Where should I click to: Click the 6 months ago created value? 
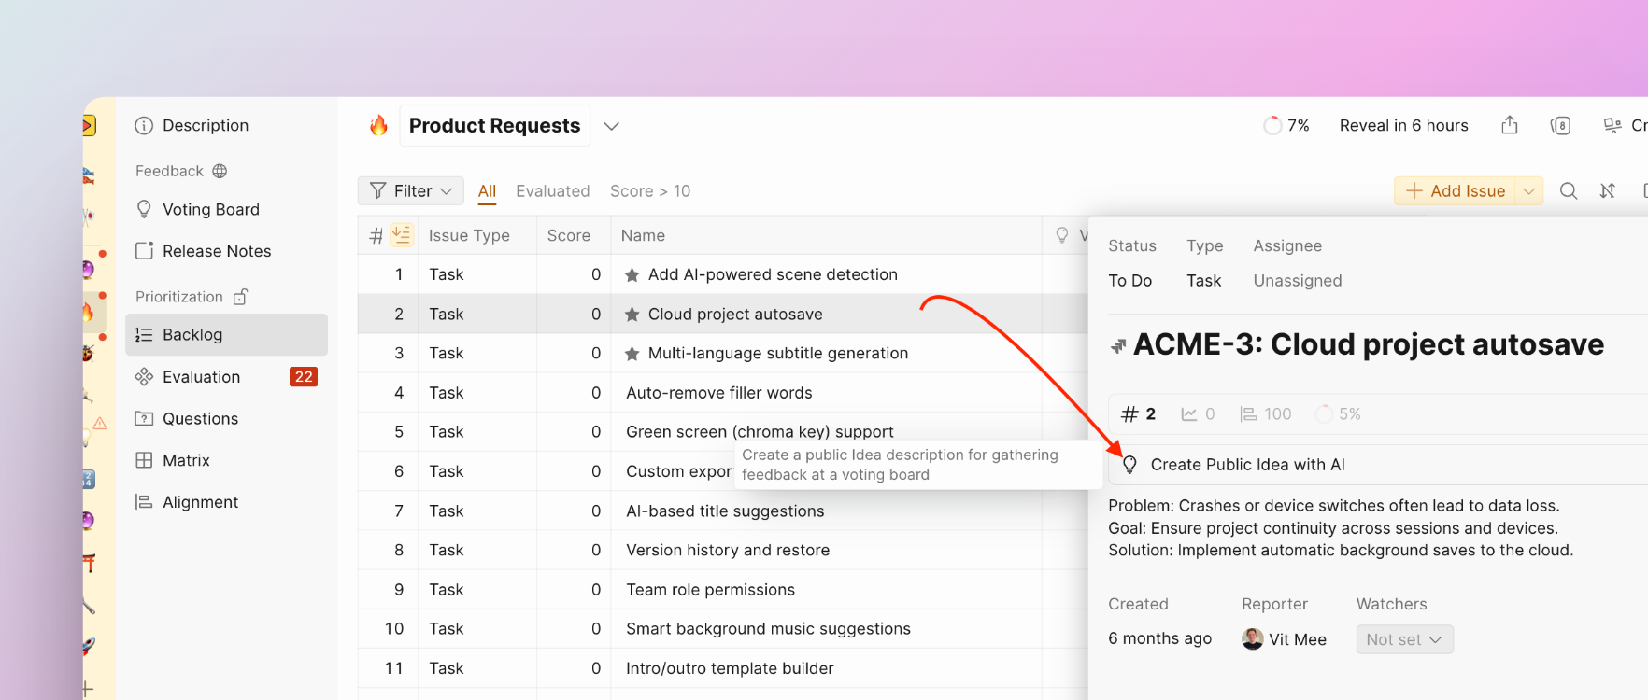[1159, 638]
